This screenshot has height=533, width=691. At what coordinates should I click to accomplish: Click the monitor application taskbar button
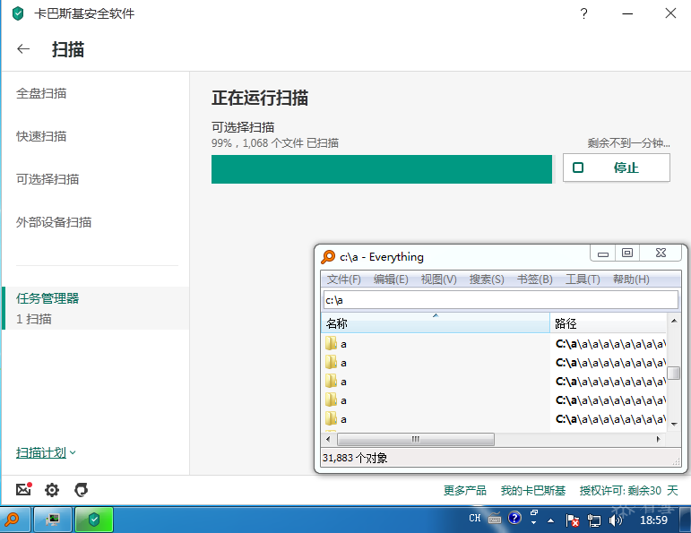[53, 520]
